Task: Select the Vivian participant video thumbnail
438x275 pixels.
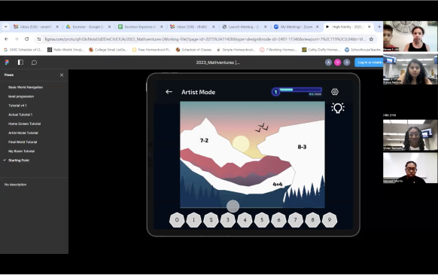Action: (410, 135)
